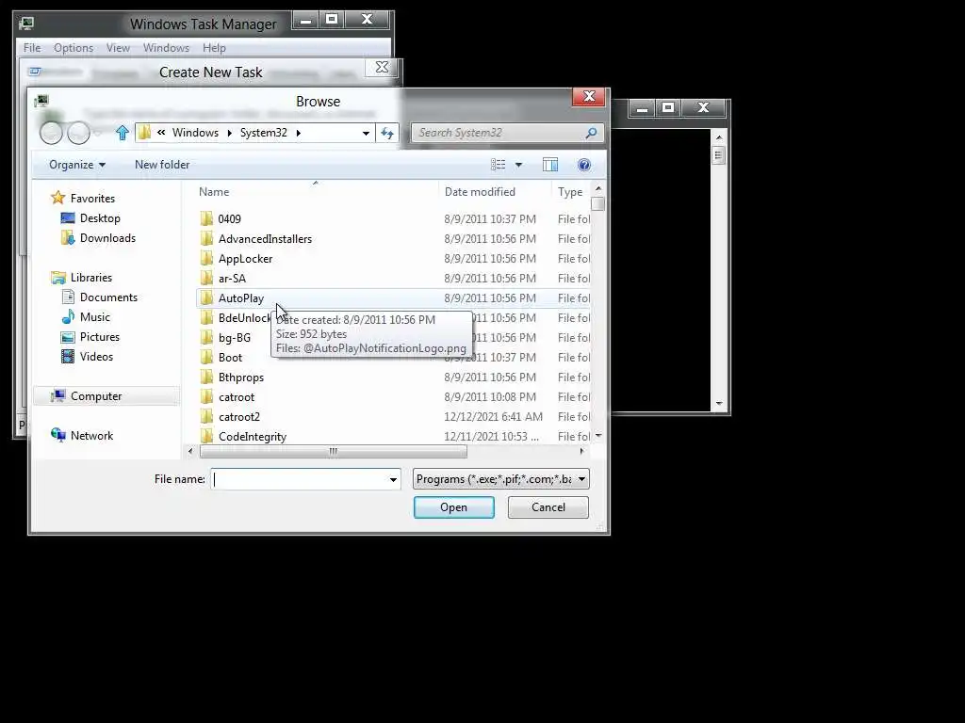The height and width of the screenshot is (723, 965).
Task: Click the horizontal scrollbar thumb in file list
Action: pyautogui.click(x=333, y=451)
